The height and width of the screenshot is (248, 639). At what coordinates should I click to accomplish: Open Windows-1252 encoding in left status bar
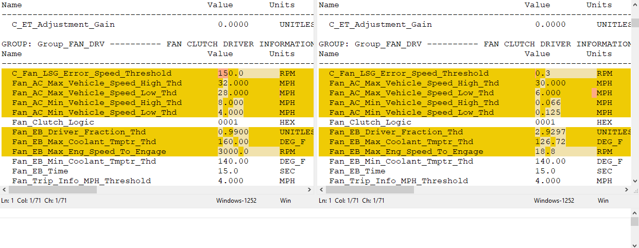[x=236, y=201]
